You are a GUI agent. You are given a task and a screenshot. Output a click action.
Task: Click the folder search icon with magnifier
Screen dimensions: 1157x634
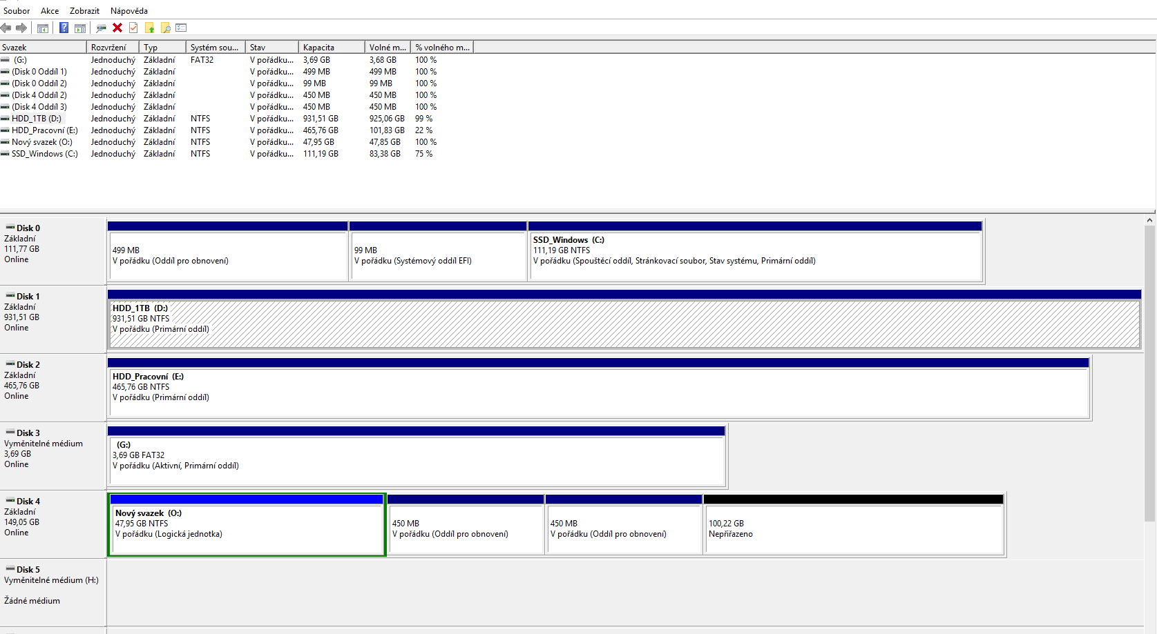coord(166,28)
